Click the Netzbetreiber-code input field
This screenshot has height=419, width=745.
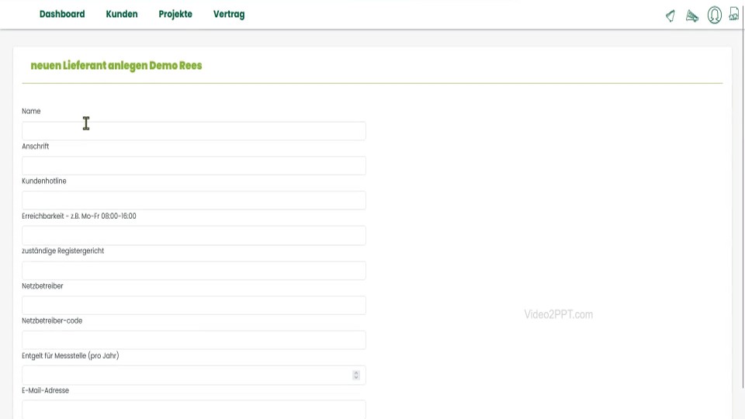coord(193,341)
